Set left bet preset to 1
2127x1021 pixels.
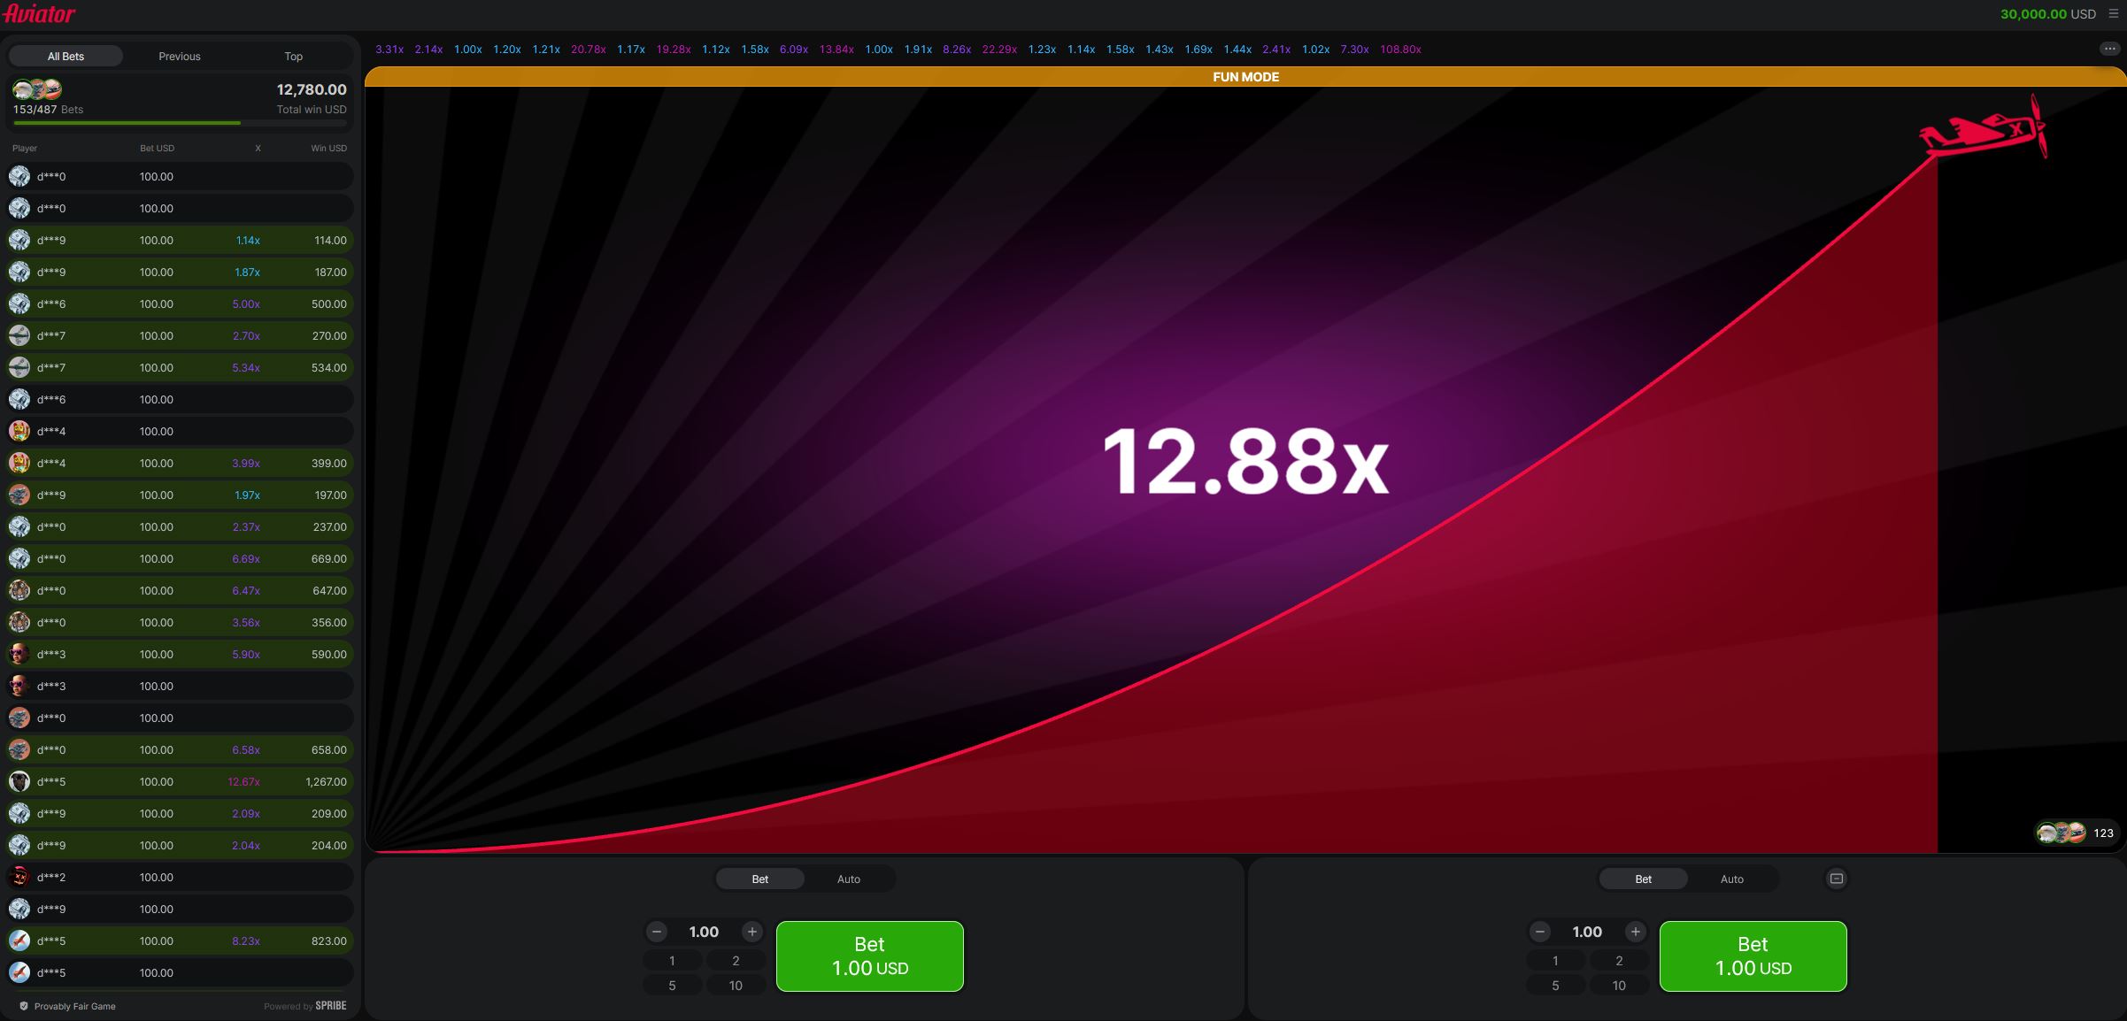[x=672, y=961]
